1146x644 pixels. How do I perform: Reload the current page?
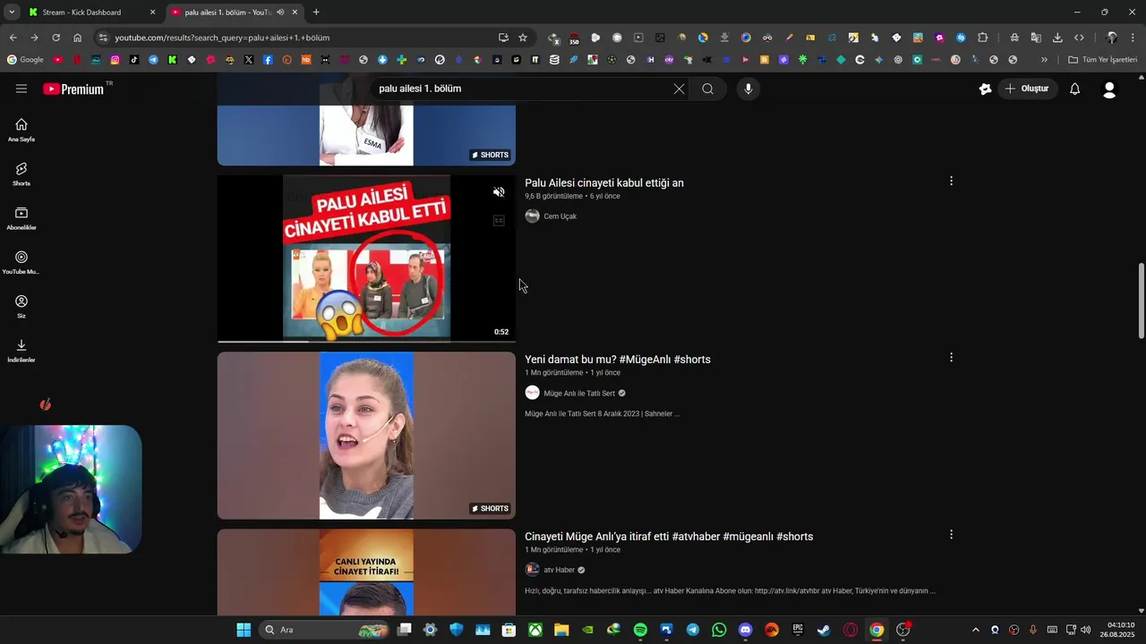pos(56,38)
